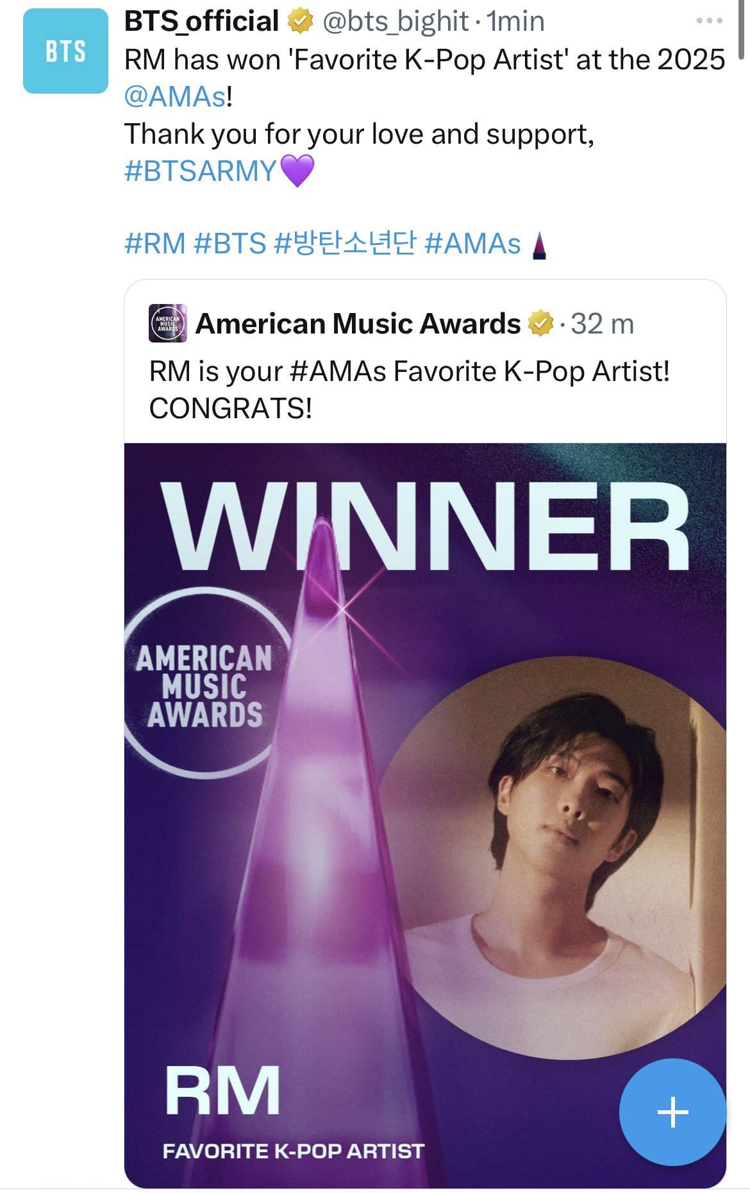Image resolution: width=750 pixels, height=1193 pixels.
Task: Click the purple heart emoji
Action: click(297, 171)
